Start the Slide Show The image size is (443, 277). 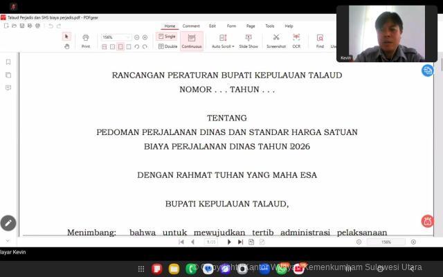(x=248, y=40)
